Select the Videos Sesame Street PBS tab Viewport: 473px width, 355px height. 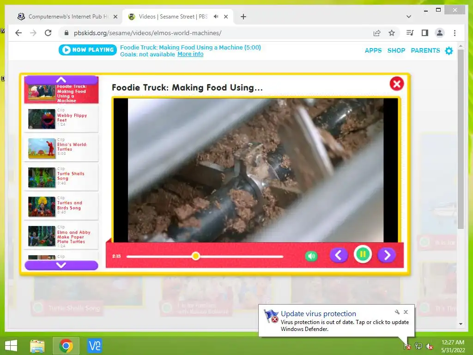[173, 17]
